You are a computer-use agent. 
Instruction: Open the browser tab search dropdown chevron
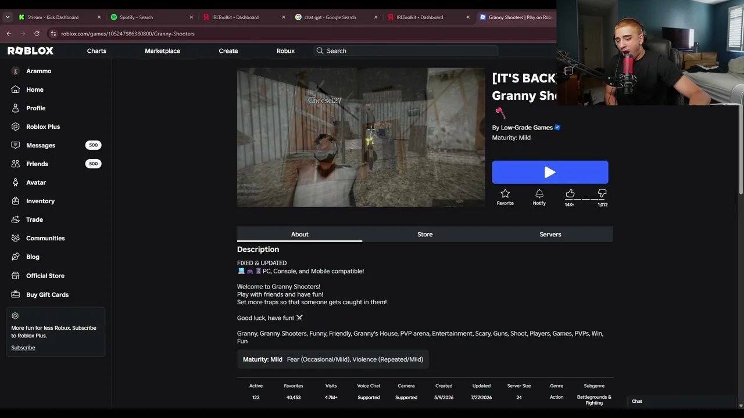click(x=8, y=17)
